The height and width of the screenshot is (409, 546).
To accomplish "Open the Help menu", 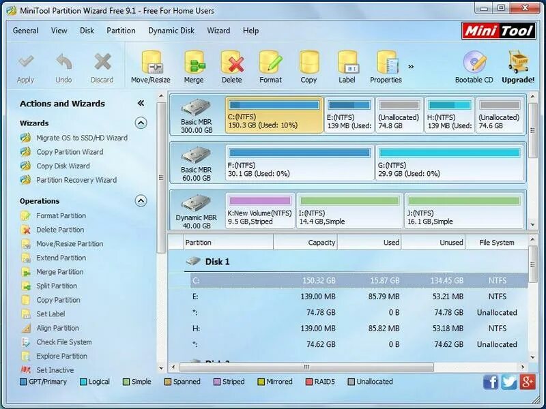I will [250, 31].
